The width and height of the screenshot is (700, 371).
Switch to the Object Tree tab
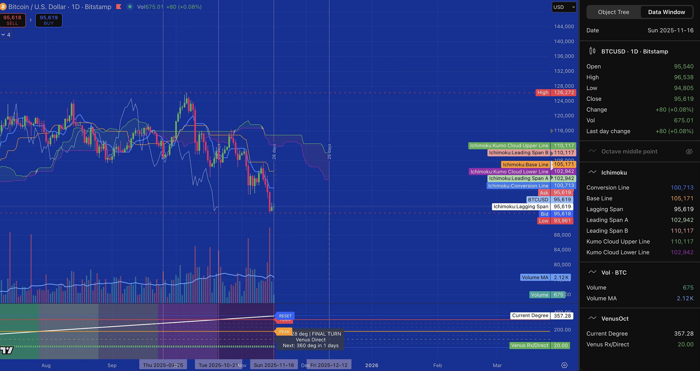click(613, 12)
